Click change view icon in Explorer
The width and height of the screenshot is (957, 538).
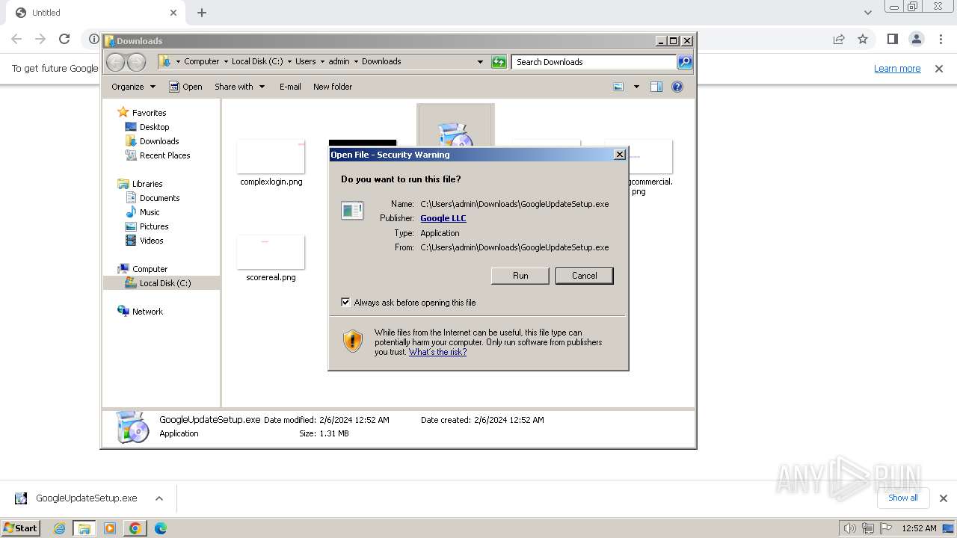pyautogui.click(x=618, y=87)
